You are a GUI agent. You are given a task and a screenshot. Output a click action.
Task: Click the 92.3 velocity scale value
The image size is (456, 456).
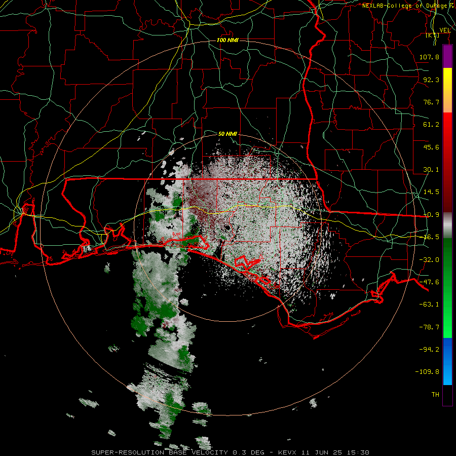point(431,80)
